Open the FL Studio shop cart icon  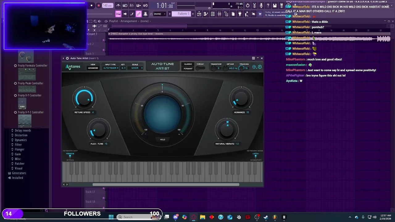(x=260, y=14)
